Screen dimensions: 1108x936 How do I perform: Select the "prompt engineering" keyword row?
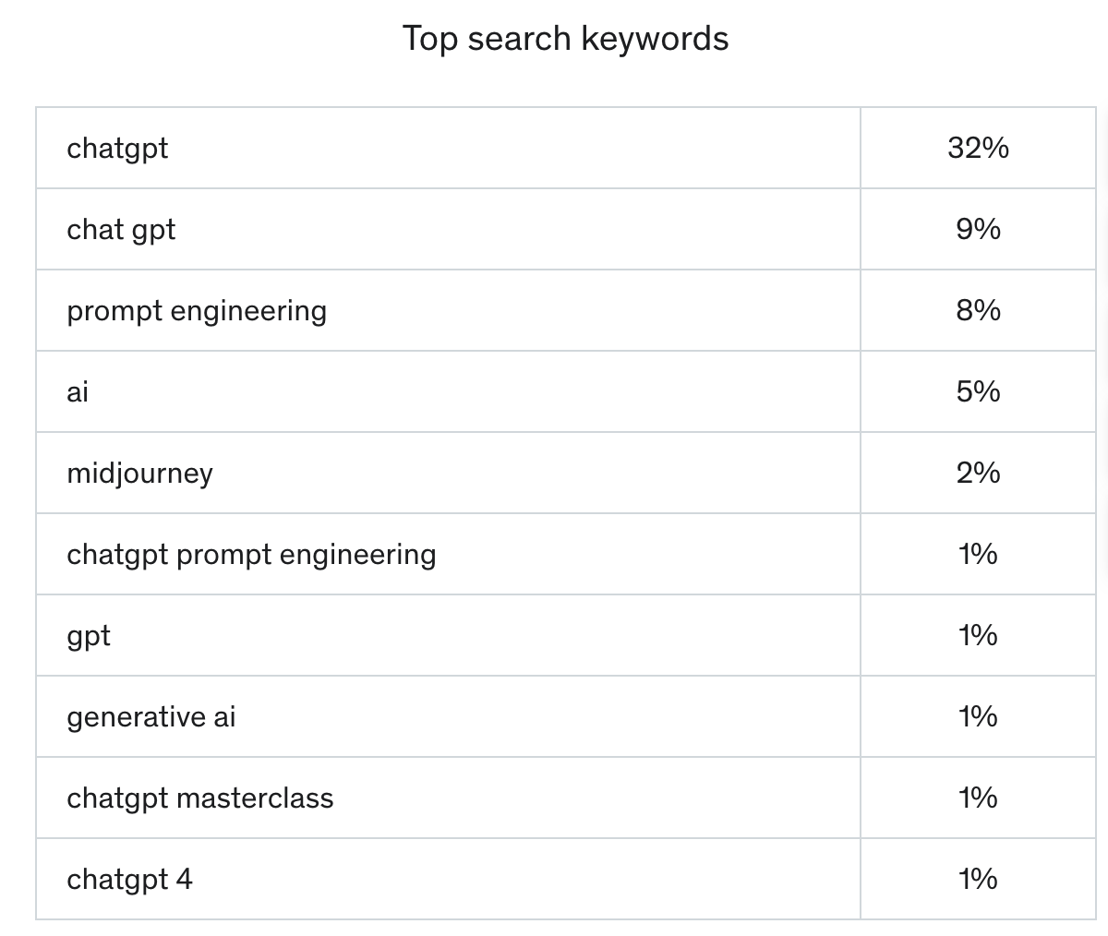197,310
